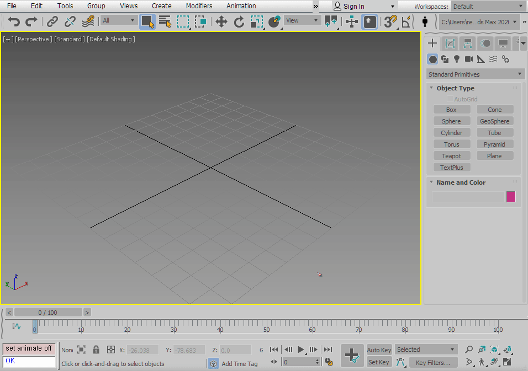Image resolution: width=528 pixels, height=371 pixels.
Task: Click the Teapot primitive button
Action: 452,156
